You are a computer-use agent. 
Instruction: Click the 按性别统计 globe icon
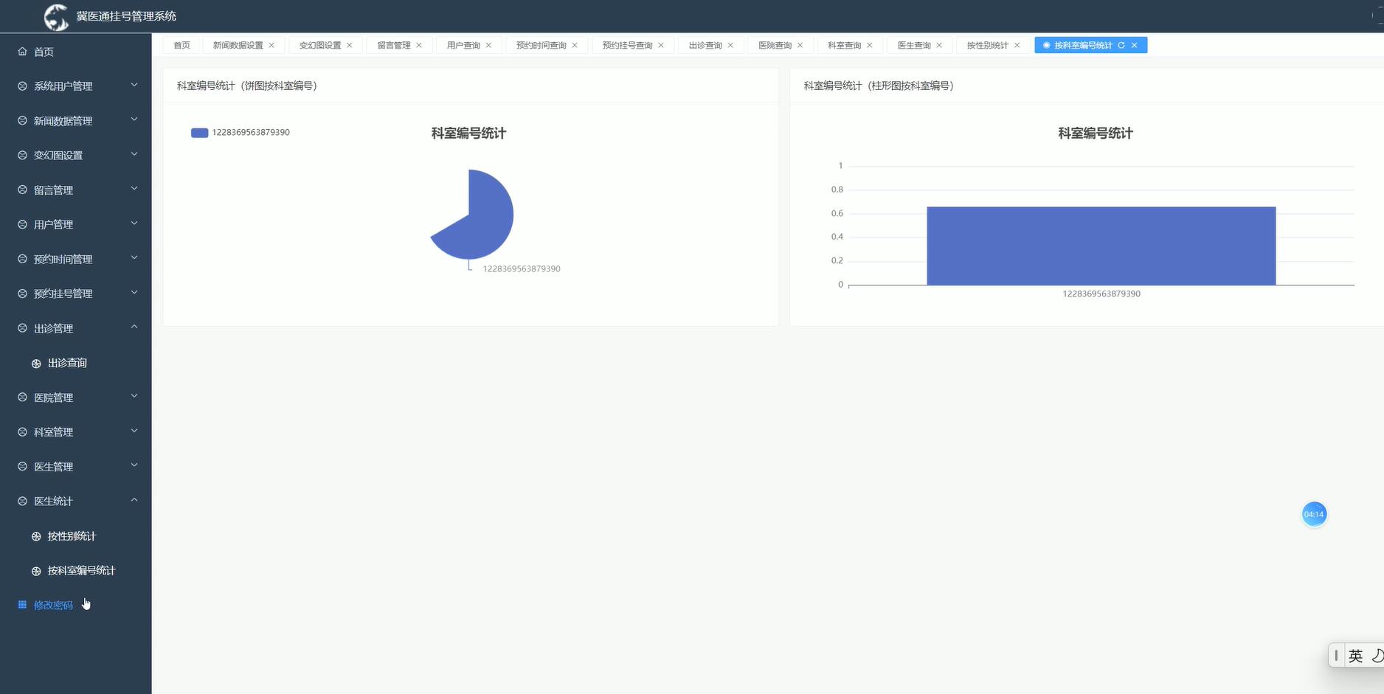pyautogui.click(x=35, y=536)
